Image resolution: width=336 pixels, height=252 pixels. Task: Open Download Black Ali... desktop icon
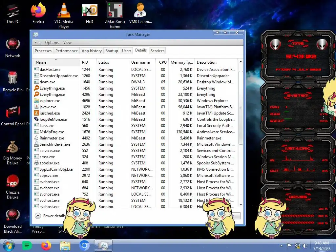(x=13, y=221)
